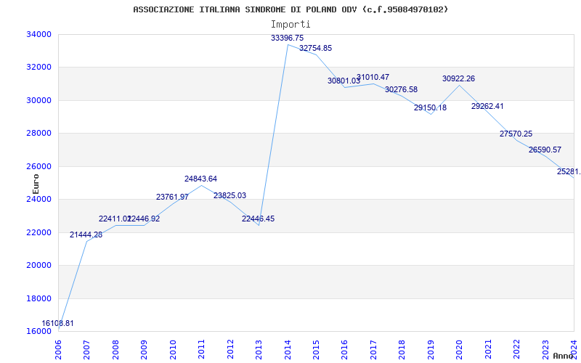The height and width of the screenshot is (363, 581).
Task: Click the 2008 x-axis year
Action: click(115, 350)
